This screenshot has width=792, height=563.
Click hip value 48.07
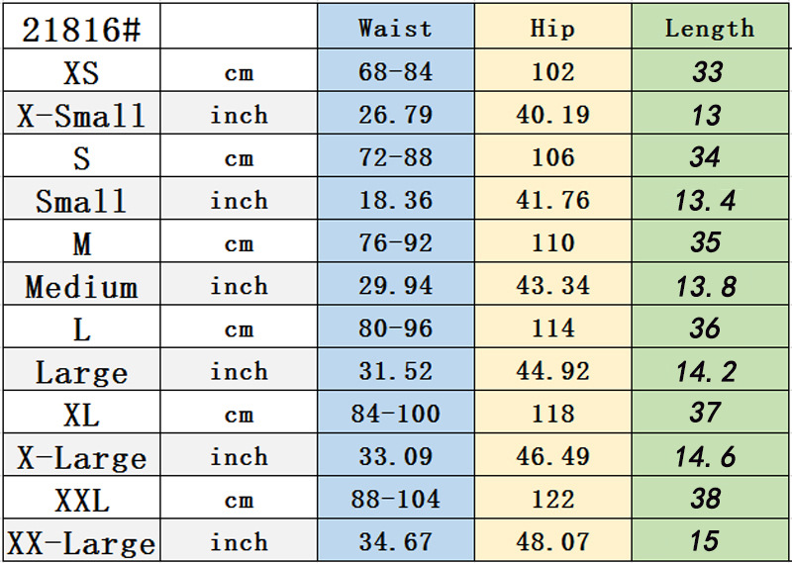point(552,543)
